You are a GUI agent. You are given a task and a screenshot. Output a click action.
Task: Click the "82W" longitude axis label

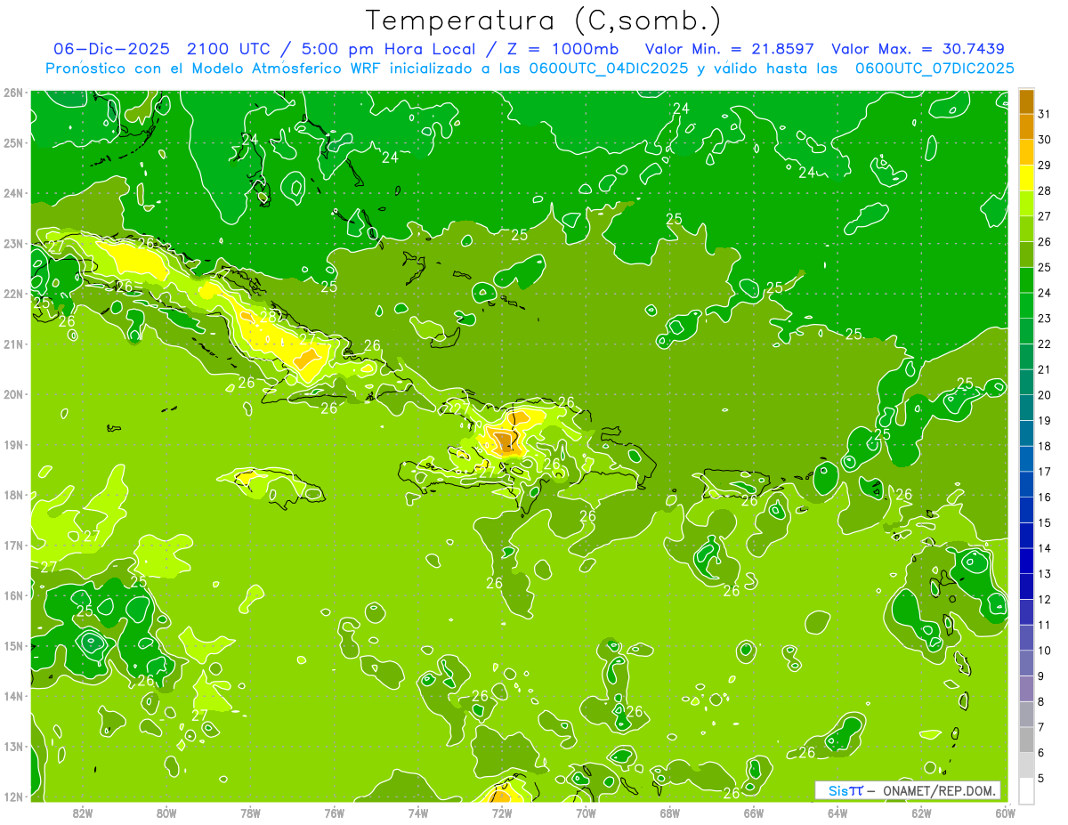(82, 813)
